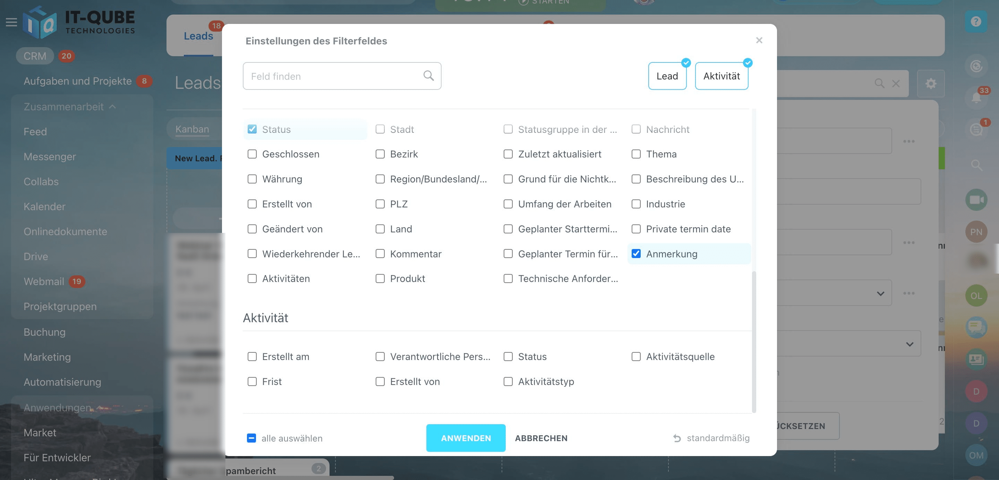Open the settings gear beside the search bar
This screenshot has width=999, height=480.
931,83
